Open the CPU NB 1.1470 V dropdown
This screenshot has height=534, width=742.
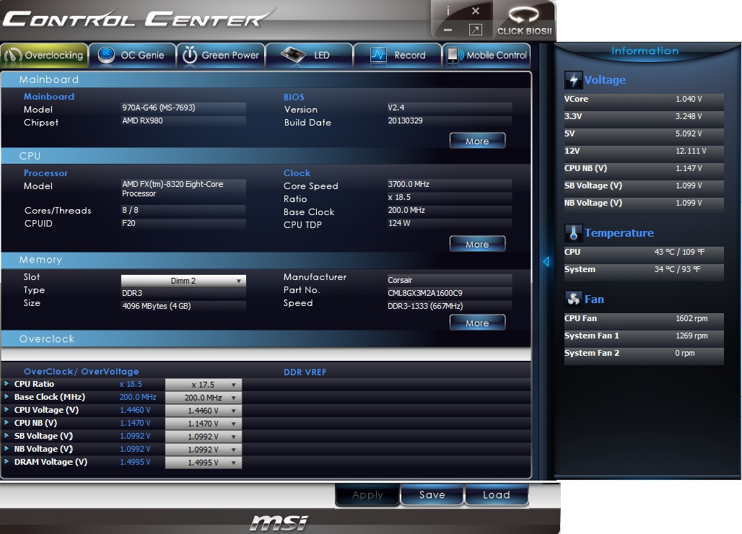pos(204,424)
